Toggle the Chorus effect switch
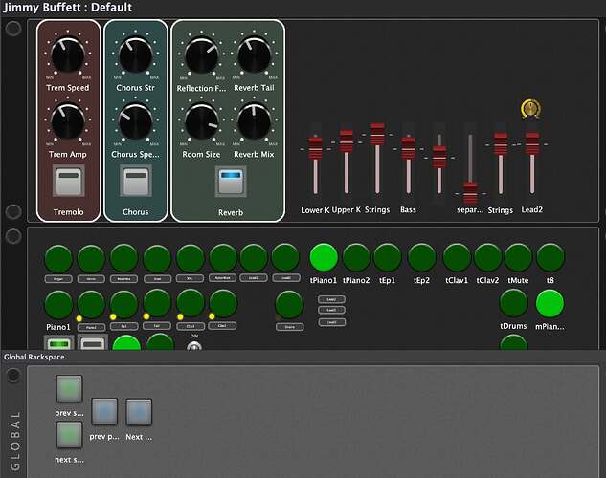The image size is (606, 478). [135, 181]
